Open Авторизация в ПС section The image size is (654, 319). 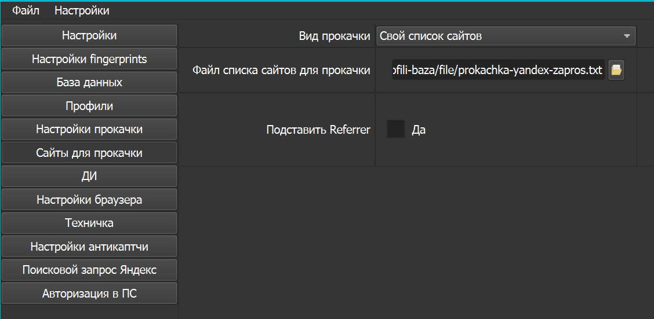(x=89, y=294)
